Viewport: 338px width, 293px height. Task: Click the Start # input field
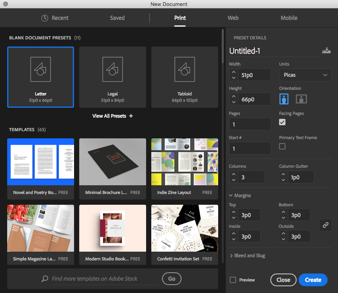250,148
